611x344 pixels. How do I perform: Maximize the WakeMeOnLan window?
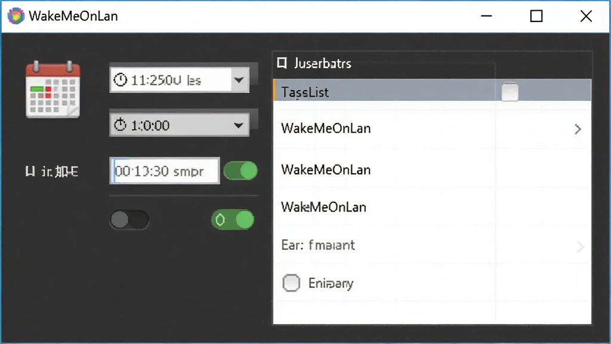(536, 16)
